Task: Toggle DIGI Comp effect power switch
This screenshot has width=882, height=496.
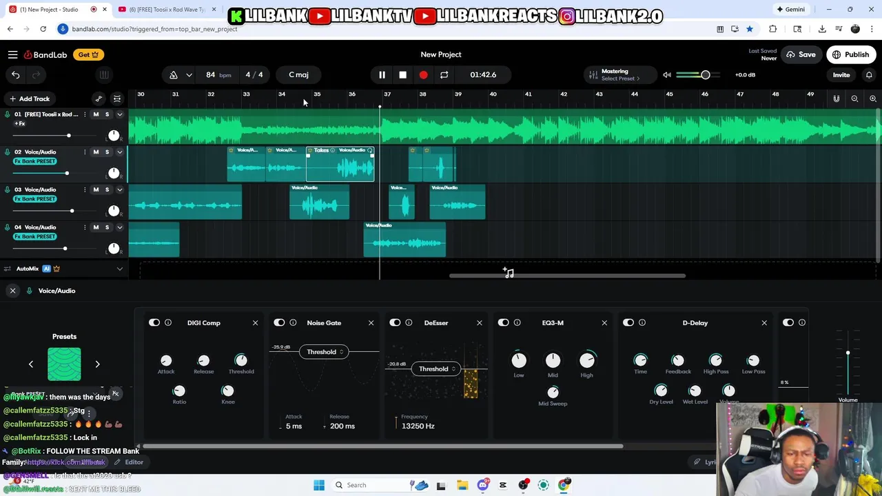Action: pyautogui.click(x=154, y=322)
